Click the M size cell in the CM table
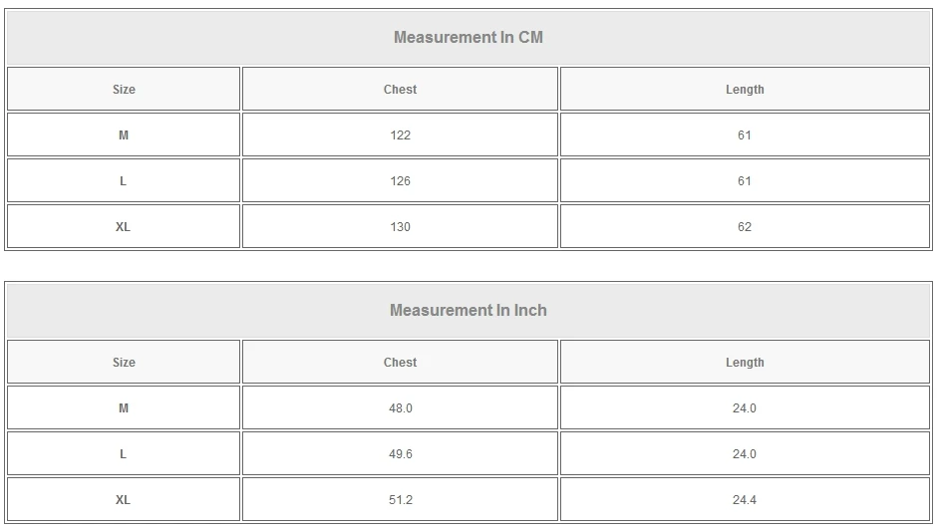Viewport: 939px width, 531px height. click(124, 135)
